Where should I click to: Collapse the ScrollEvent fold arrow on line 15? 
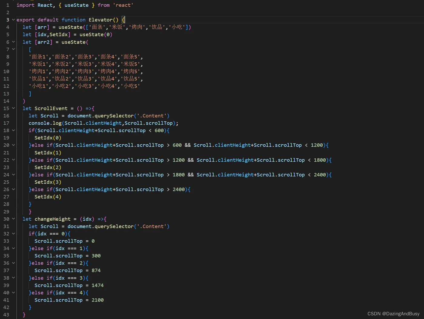click(13, 108)
